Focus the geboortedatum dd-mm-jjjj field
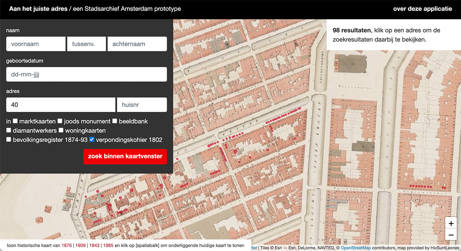The height and width of the screenshot is (251, 461). click(86, 74)
